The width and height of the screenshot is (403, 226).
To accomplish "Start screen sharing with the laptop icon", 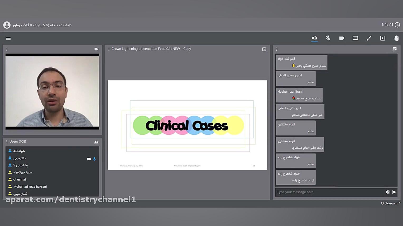I will click(355, 38).
